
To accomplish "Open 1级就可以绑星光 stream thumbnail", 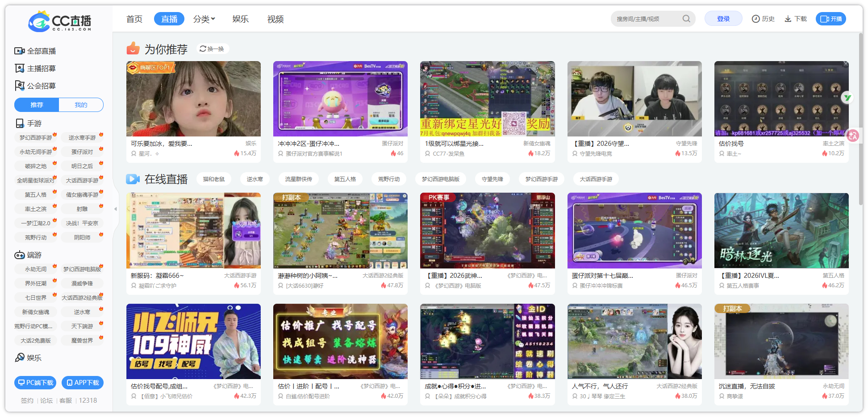I will (x=488, y=99).
